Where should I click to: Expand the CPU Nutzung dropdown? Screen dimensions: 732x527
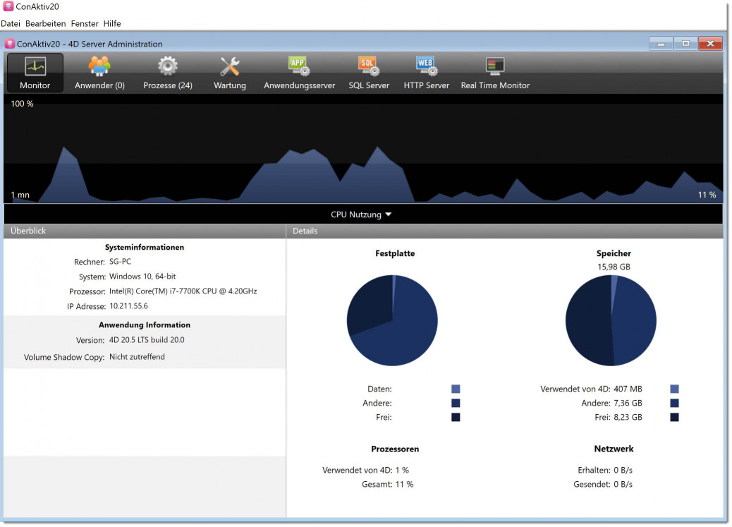361,214
